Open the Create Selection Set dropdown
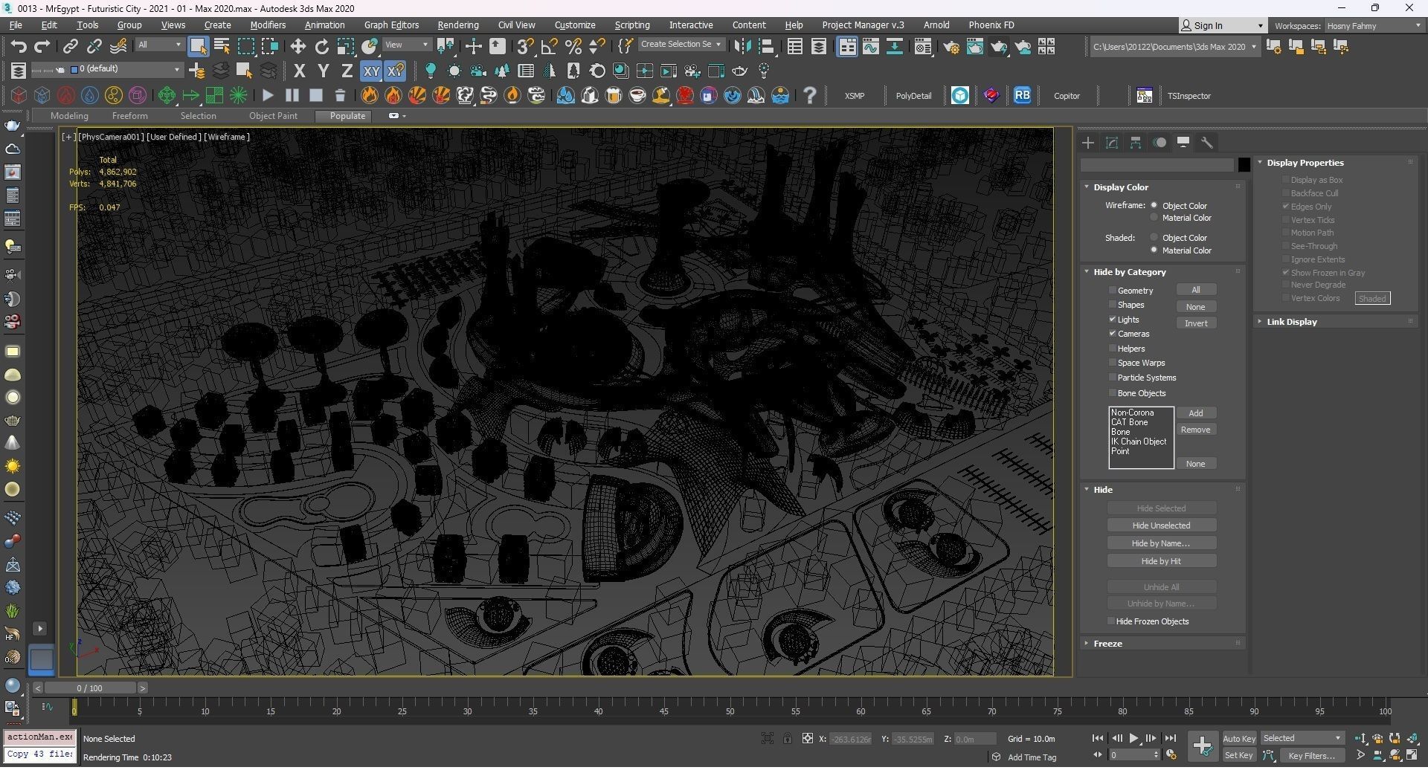 [x=681, y=45]
